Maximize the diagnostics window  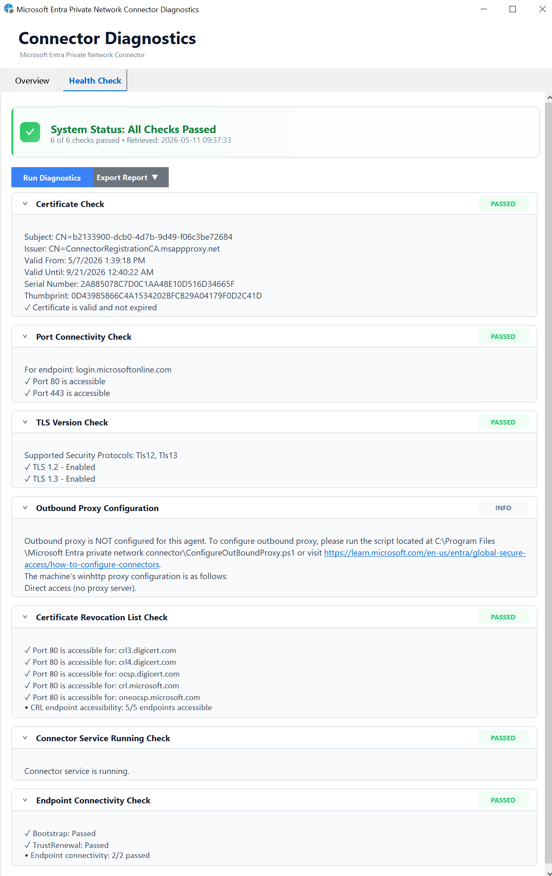coord(513,9)
